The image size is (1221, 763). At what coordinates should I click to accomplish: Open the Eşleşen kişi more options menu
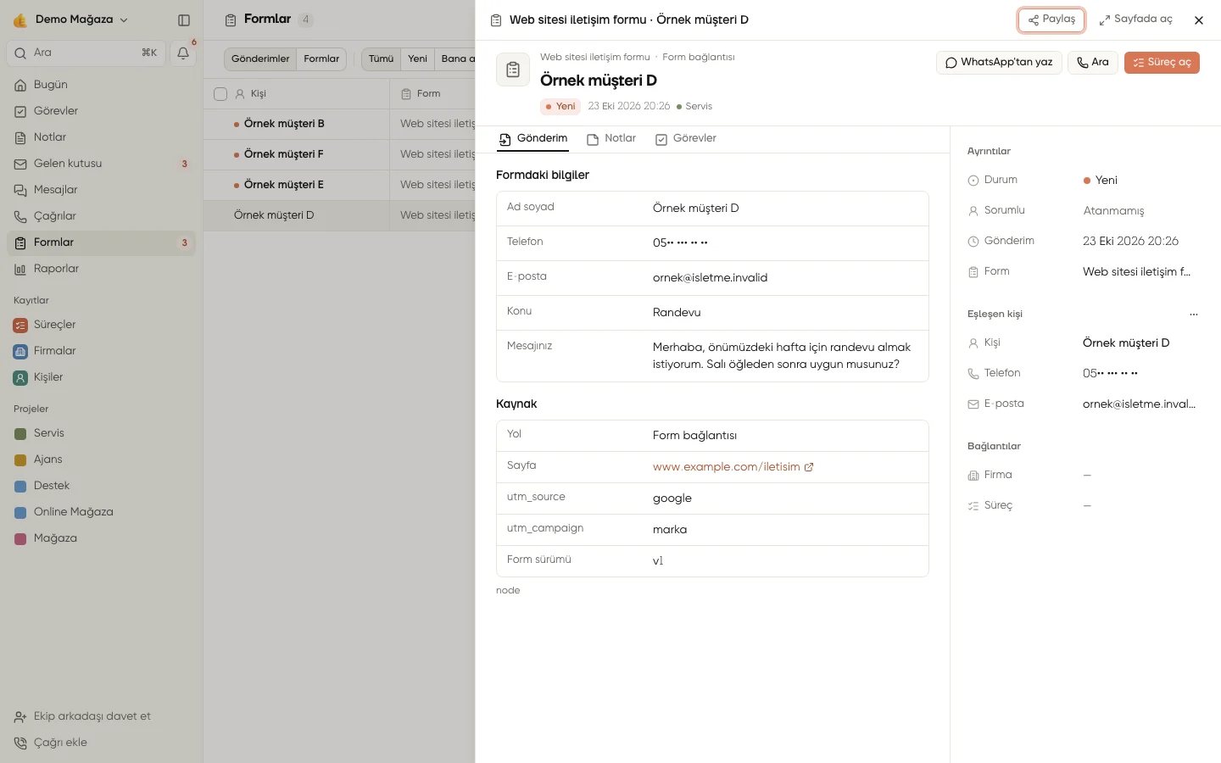click(x=1194, y=315)
